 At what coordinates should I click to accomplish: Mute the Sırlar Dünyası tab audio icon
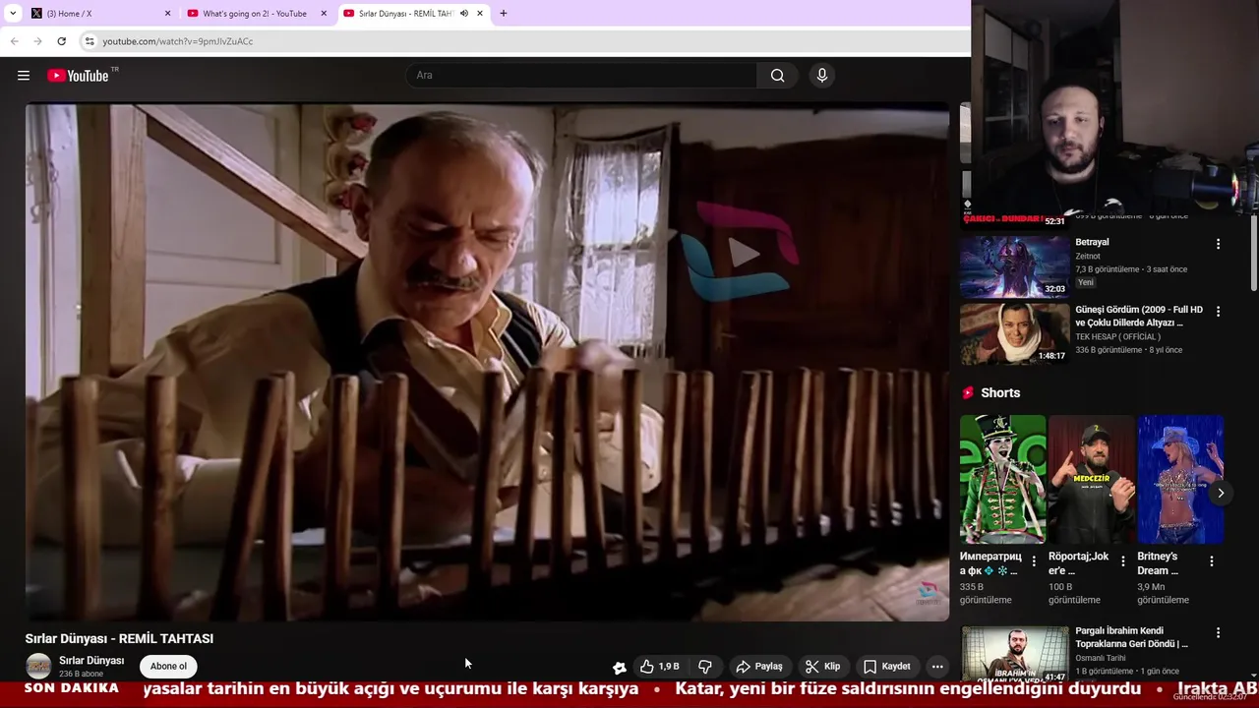point(463,14)
